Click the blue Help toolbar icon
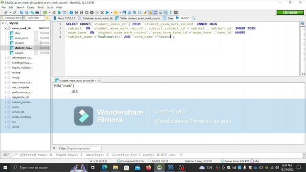Image resolution: width=306 pixels, height=172 pixels. 71,12
